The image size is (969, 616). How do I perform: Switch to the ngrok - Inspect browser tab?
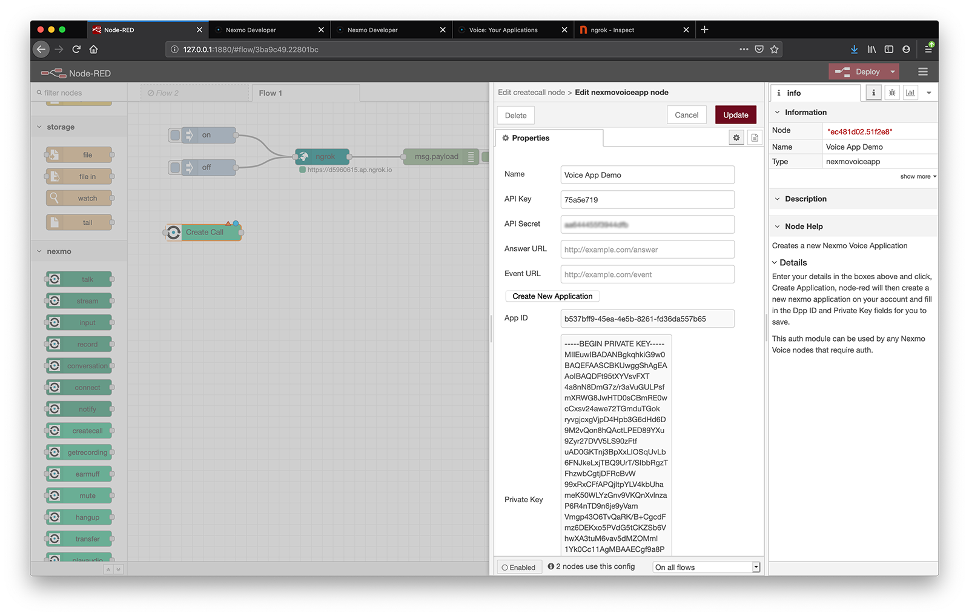pos(634,30)
